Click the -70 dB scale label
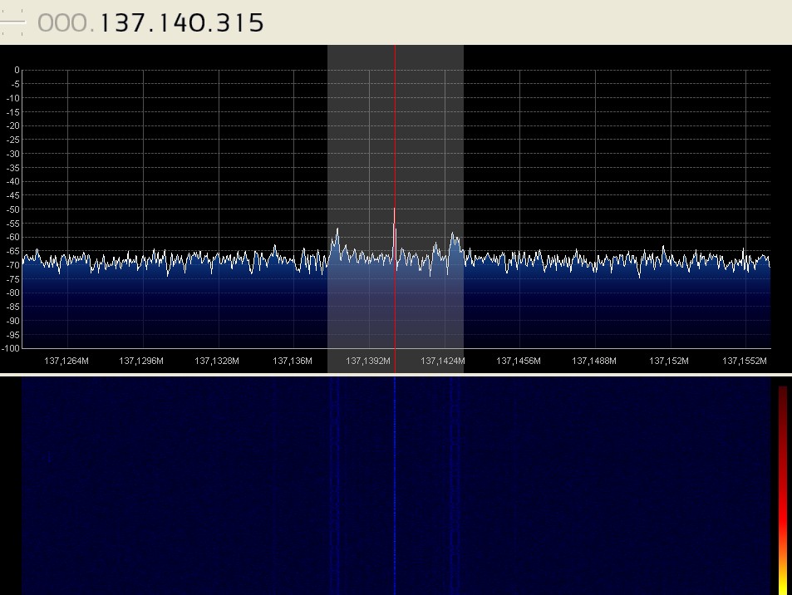 tap(13, 265)
